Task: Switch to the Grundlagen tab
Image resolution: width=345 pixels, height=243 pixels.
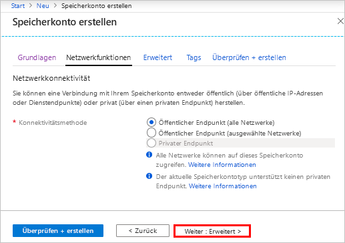Action: tap(37, 57)
